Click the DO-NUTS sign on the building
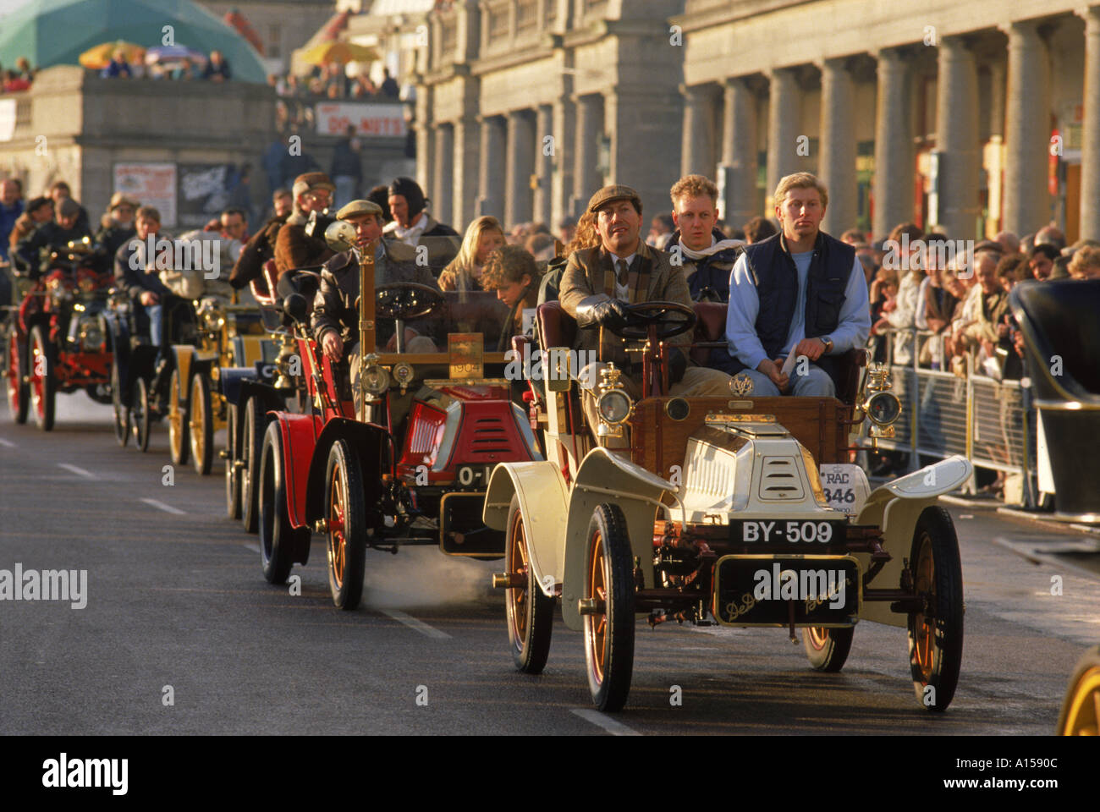Image resolution: width=1100 pixels, height=812 pixels. point(362,119)
